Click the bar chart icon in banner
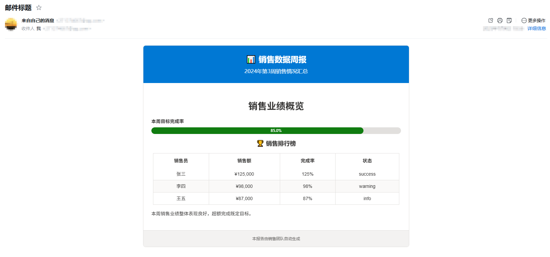550x257 pixels. pyautogui.click(x=251, y=60)
